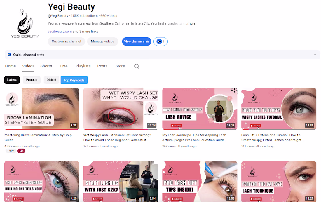Open The Lash Thickness Rule thumbnail
The width and height of the screenshot is (321, 202).
tap(42, 181)
